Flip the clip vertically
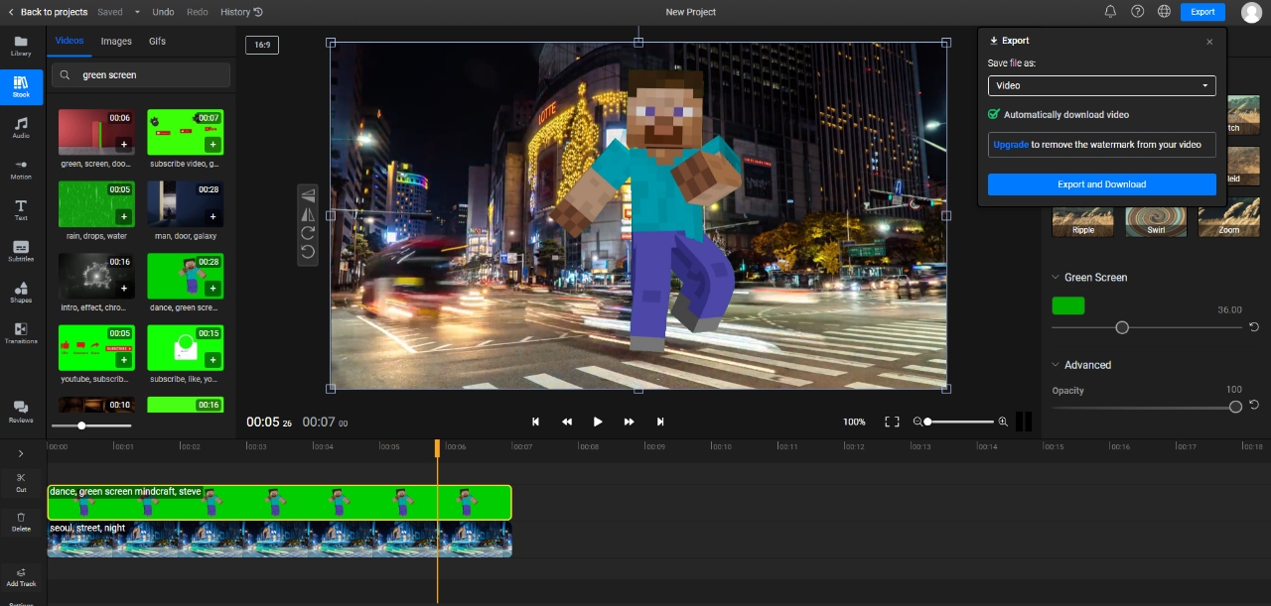Viewport: 1271px width, 606px height. (308, 195)
